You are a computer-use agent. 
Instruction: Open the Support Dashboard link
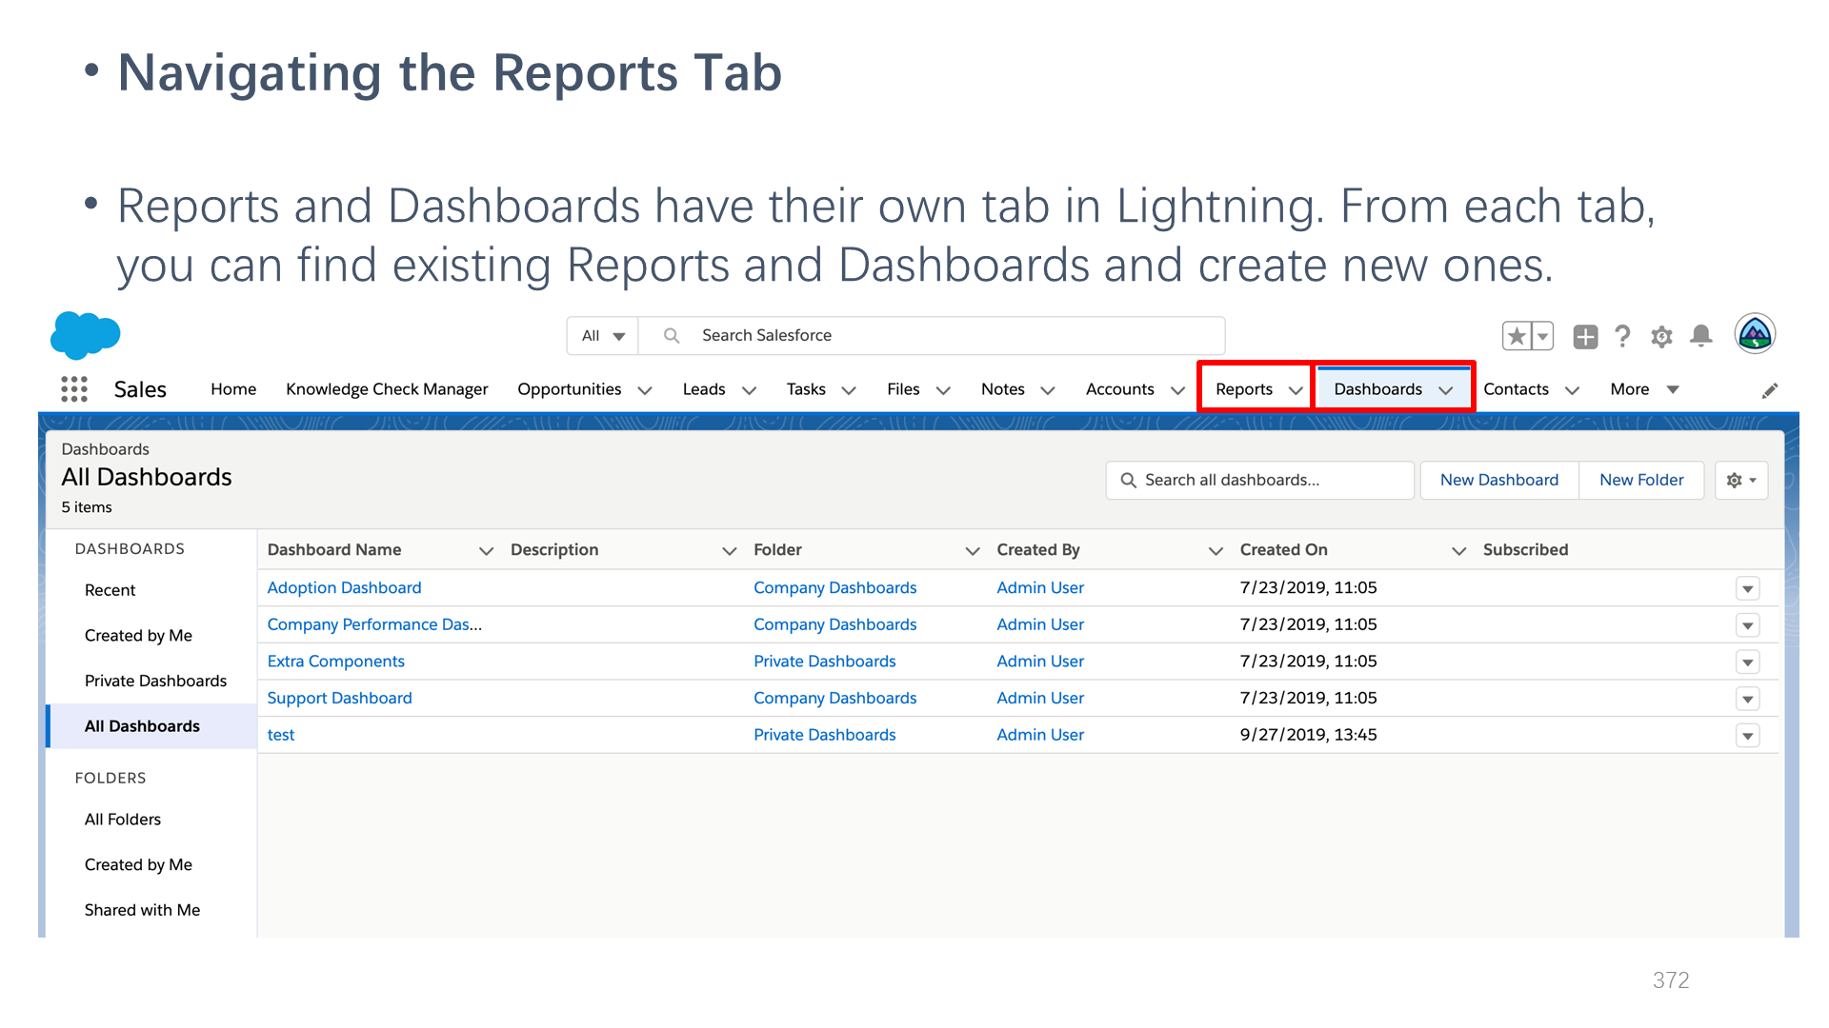[339, 699]
